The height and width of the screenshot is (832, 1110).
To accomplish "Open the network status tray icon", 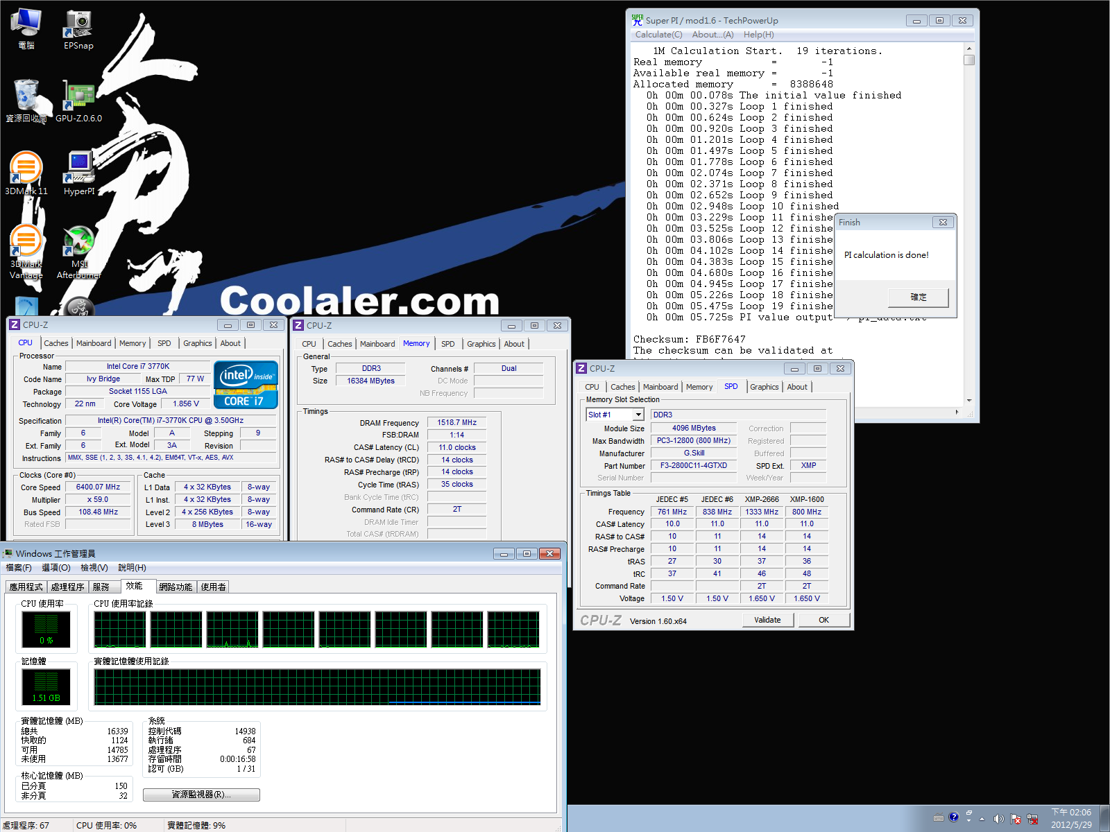I will tap(1032, 819).
